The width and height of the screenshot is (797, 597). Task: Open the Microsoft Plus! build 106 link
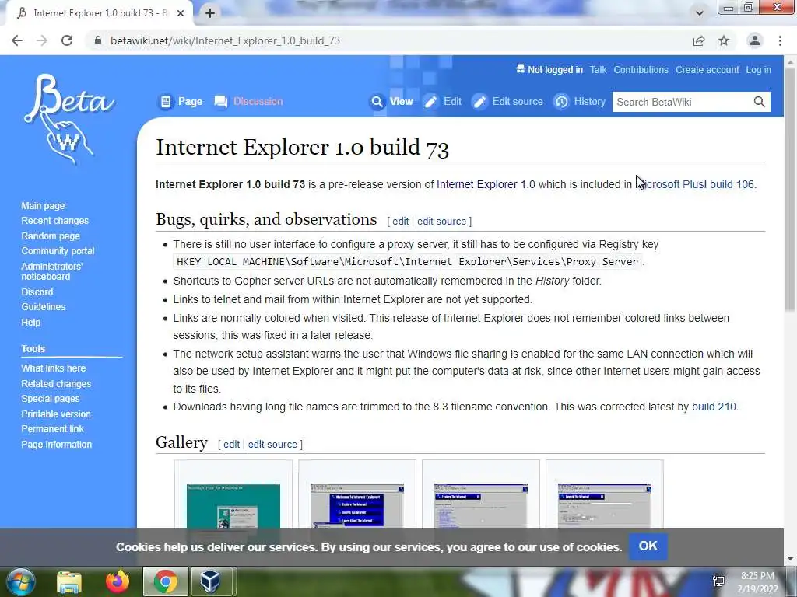(x=695, y=184)
